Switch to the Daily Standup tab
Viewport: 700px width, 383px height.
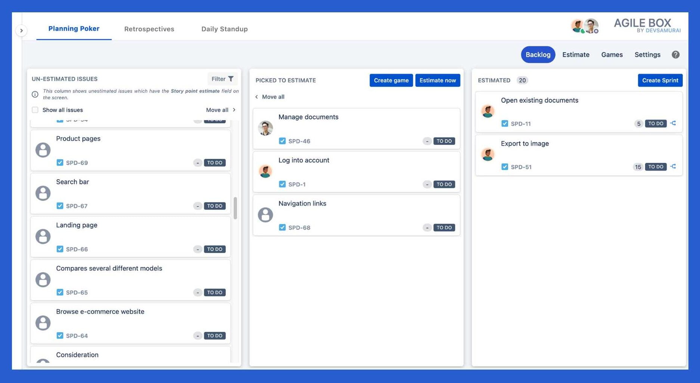224,29
